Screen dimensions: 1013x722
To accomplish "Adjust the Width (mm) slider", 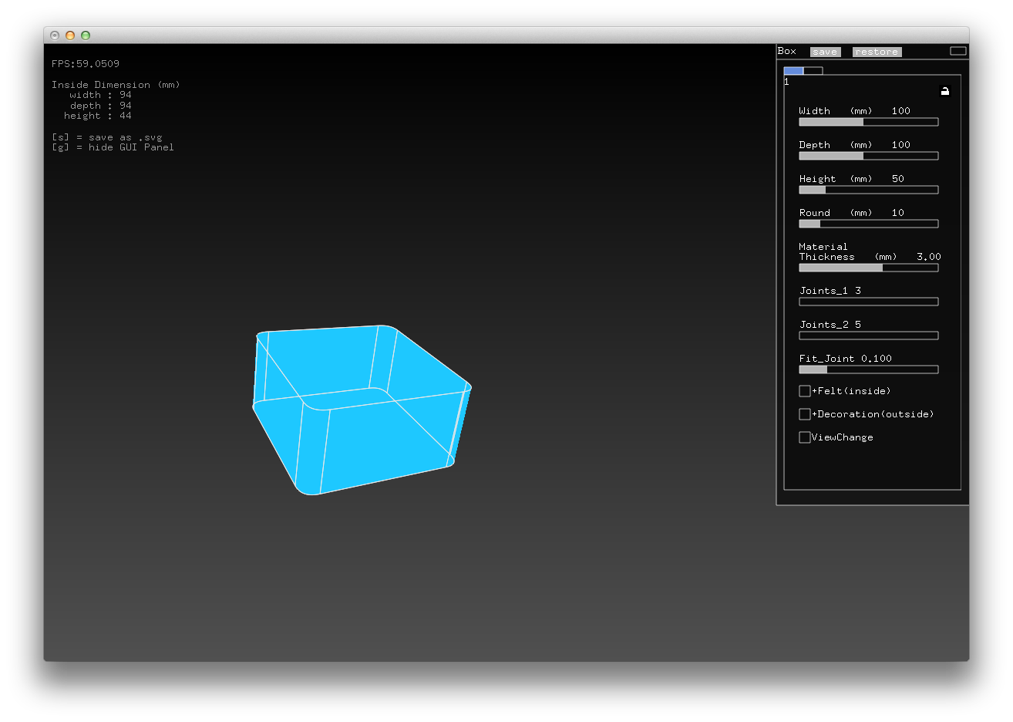I will 869,122.
